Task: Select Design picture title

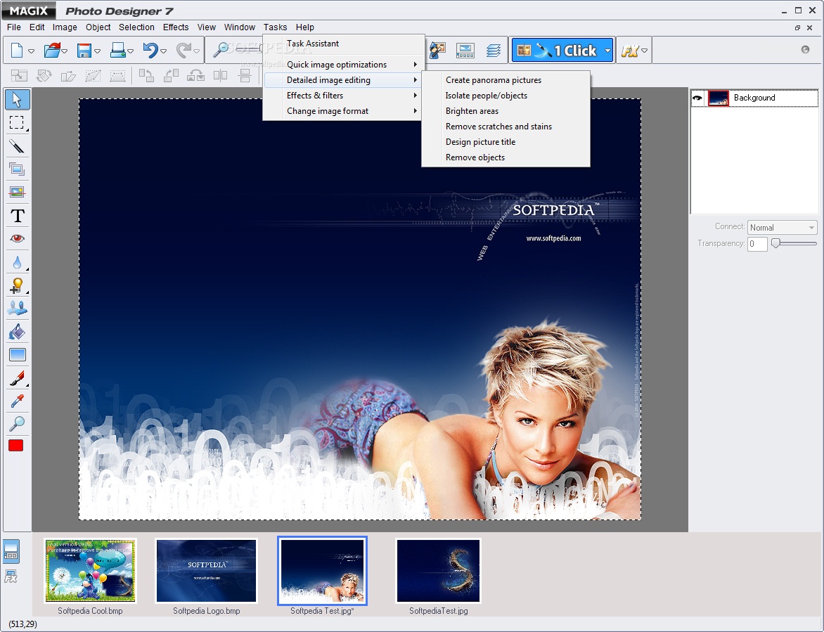Action: point(506,142)
